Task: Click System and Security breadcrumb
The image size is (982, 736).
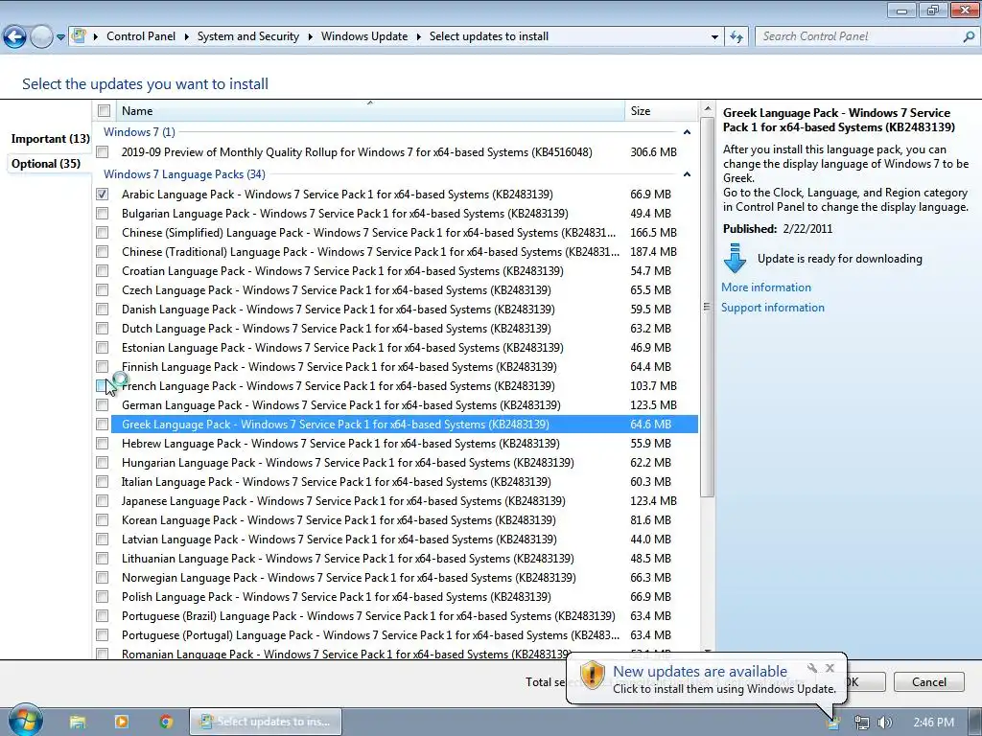Action: point(248,37)
